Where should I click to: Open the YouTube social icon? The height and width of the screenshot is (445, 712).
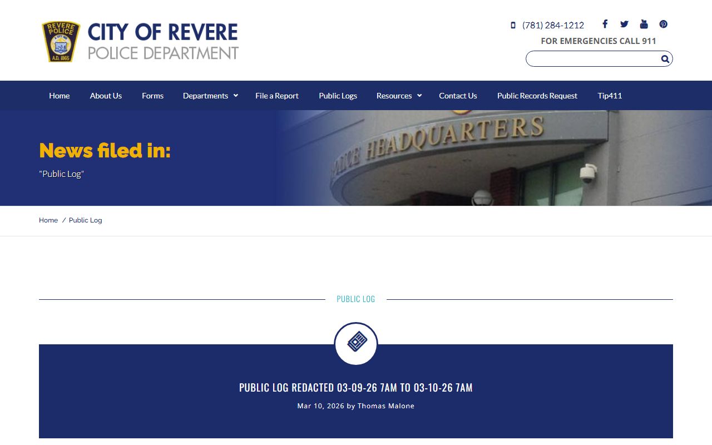(x=644, y=24)
